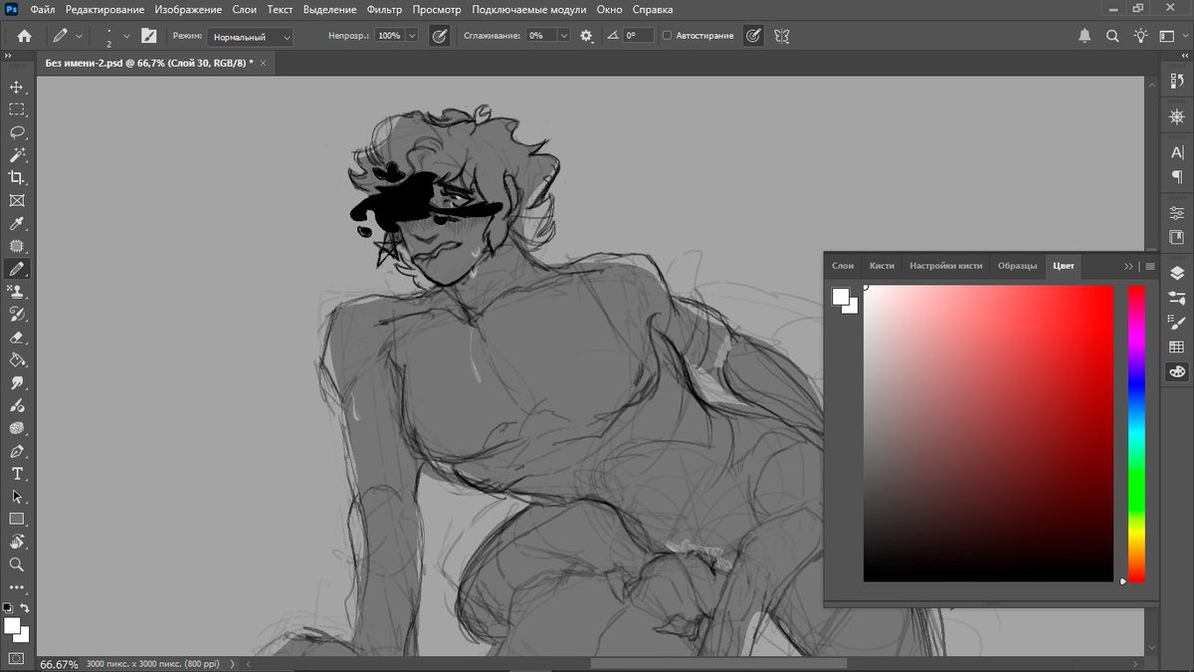Image resolution: width=1194 pixels, height=672 pixels.
Task: Select the Paint Bucket tool
Action: pos(17,359)
